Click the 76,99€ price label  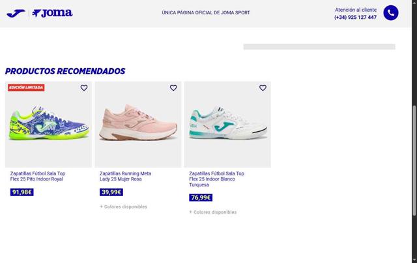(201, 197)
